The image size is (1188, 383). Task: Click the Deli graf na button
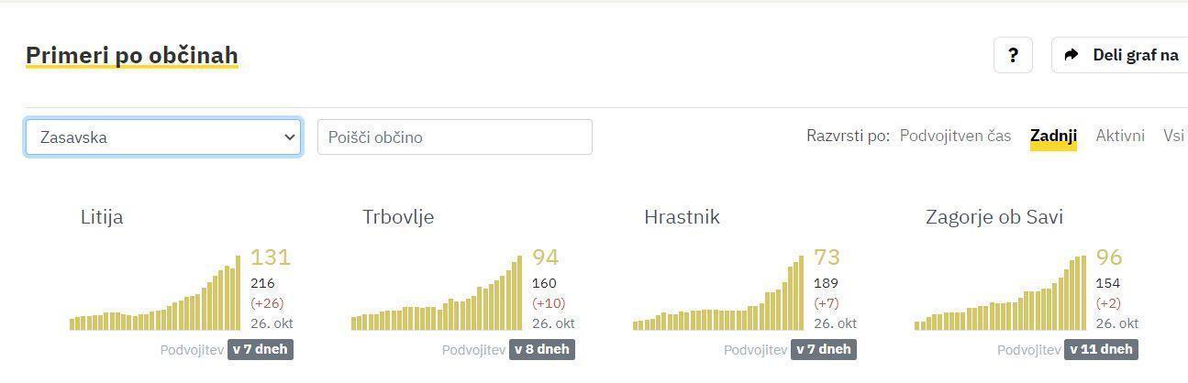1135,55
